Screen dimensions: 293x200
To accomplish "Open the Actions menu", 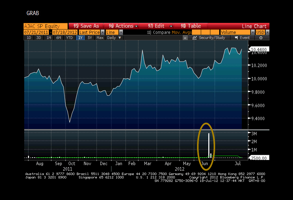I will coord(123,26).
